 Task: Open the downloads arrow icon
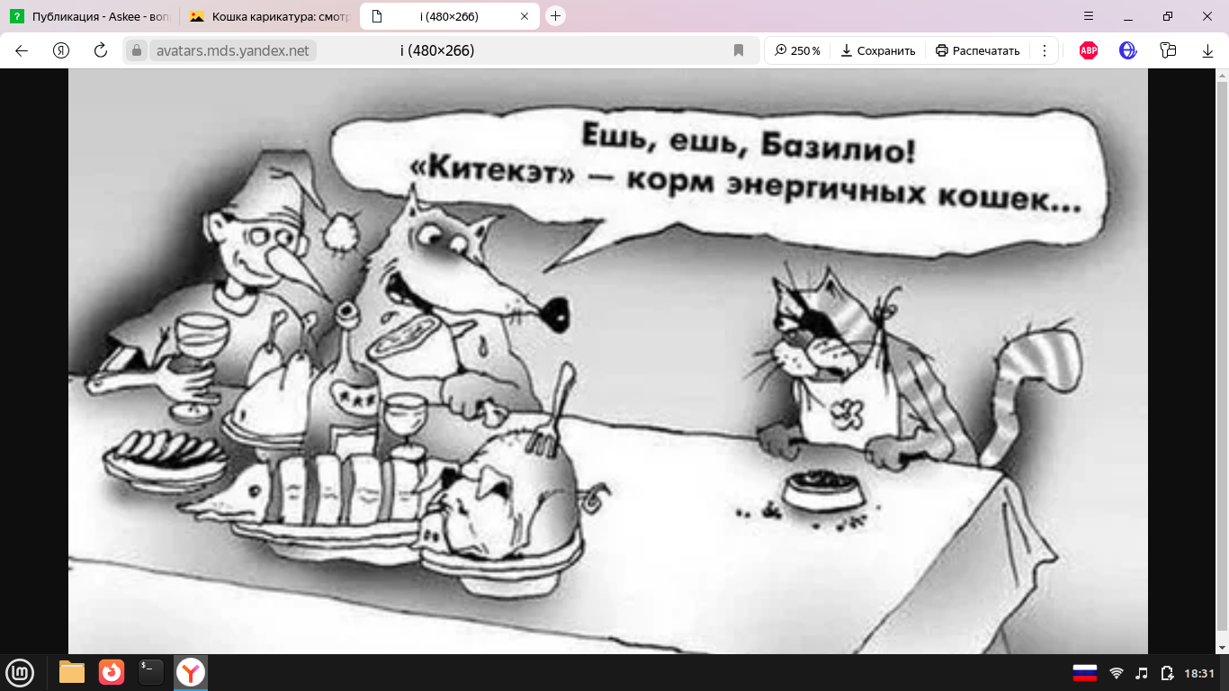[1207, 51]
